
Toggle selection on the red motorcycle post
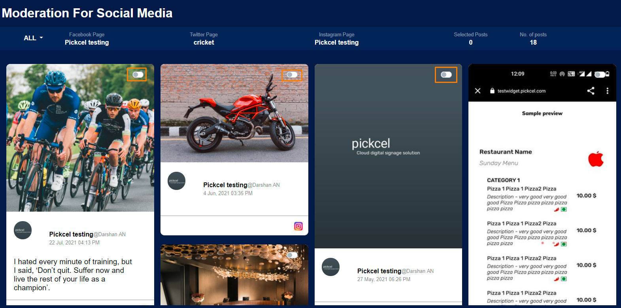click(x=292, y=75)
